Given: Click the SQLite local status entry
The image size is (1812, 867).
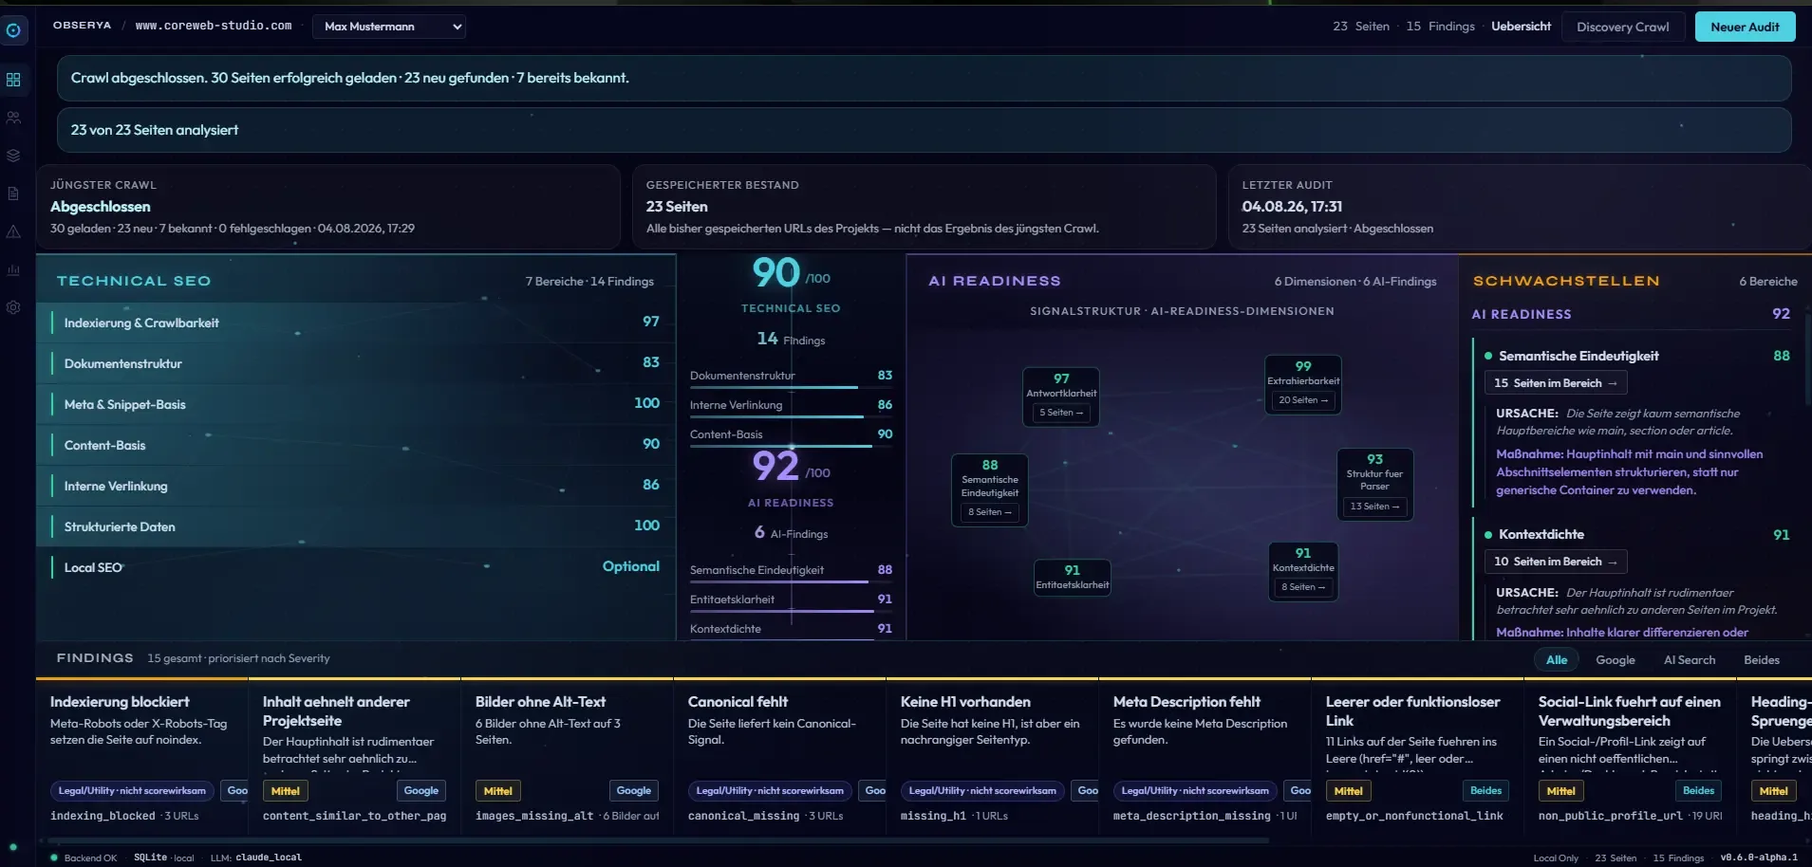Looking at the screenshot, I should coord(163,858).
